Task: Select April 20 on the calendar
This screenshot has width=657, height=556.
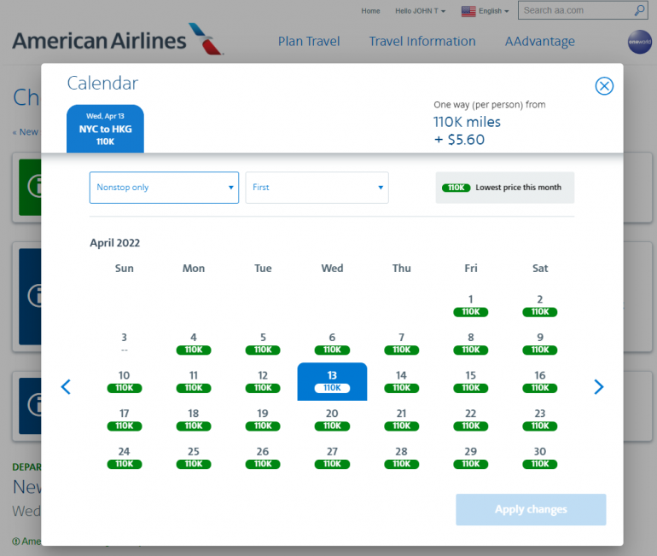Action: [x=332, y=419]
